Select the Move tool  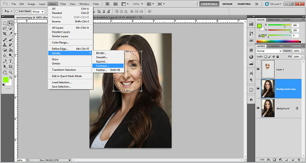tap(10, 23)
